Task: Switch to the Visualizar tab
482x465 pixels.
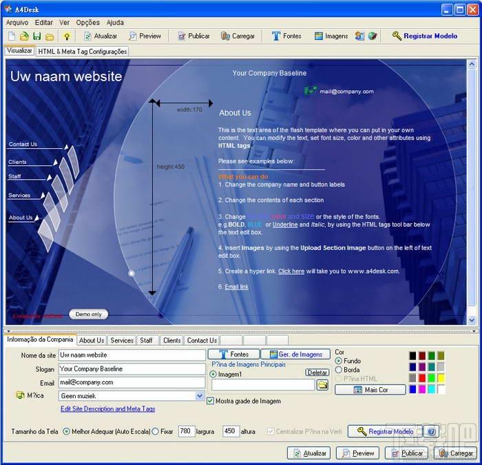Action: pyautogui.click(x=20, y=50)
